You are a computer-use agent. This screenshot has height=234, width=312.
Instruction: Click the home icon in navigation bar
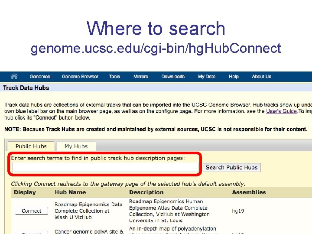(x=14, y=76)
